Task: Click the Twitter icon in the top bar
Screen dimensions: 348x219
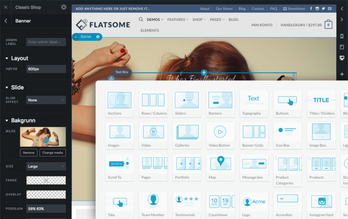Action: click(323, 9)
